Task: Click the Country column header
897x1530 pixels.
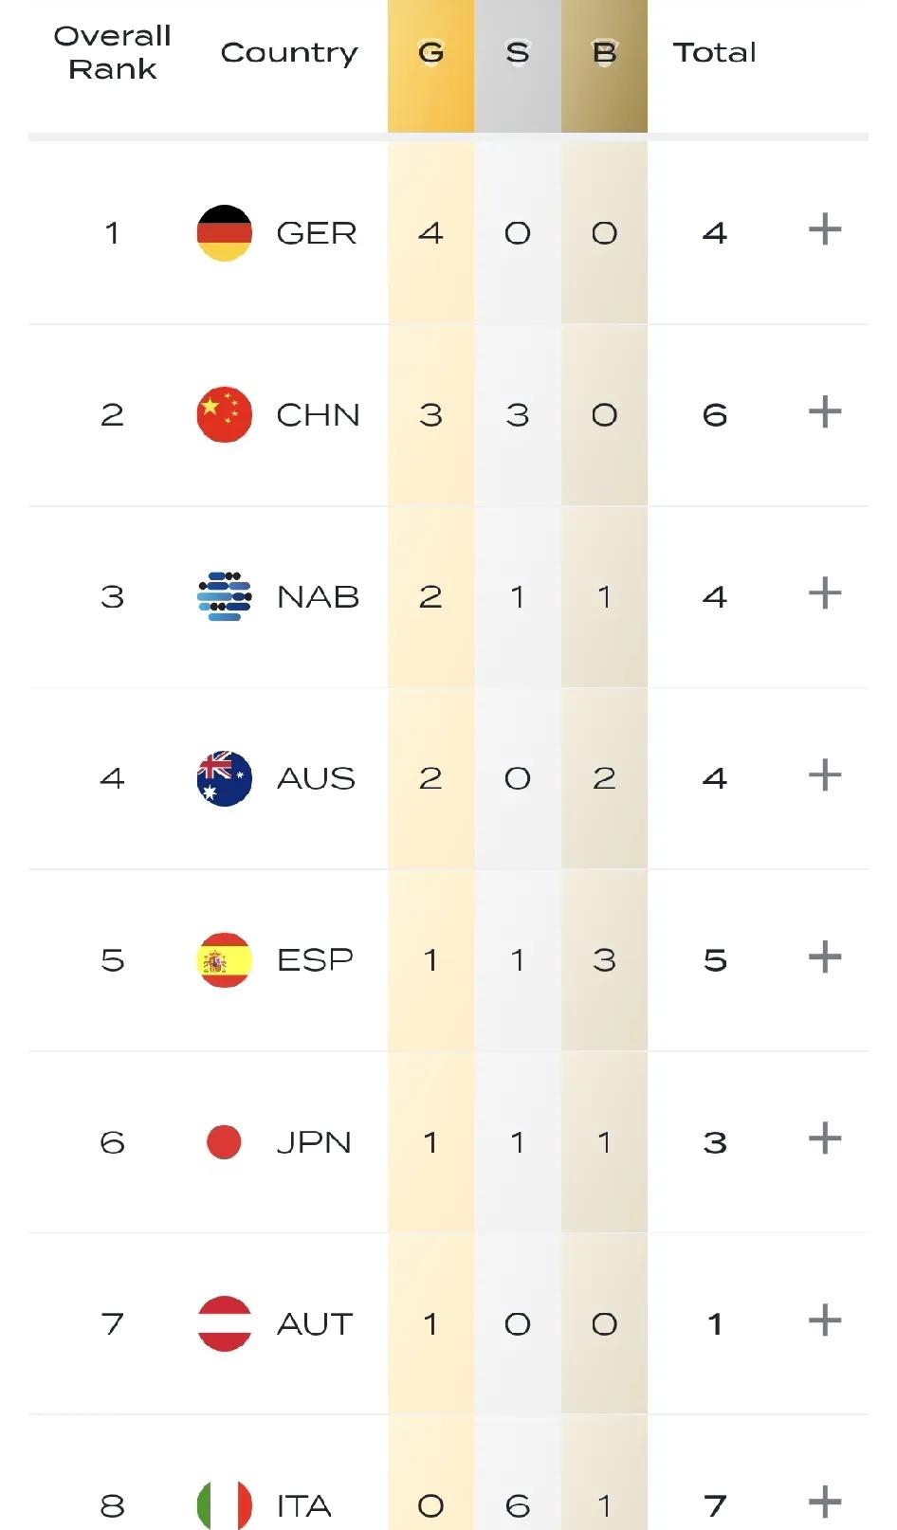Action: 289,53
